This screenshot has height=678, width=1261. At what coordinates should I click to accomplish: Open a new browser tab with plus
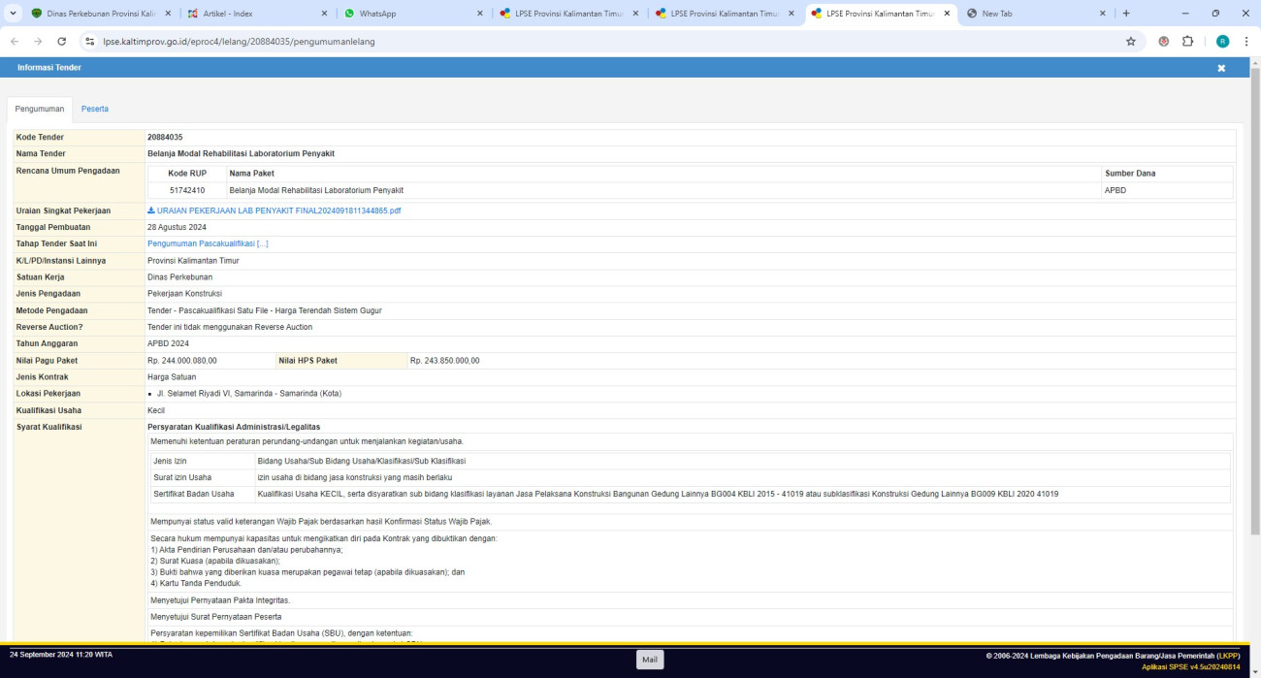[1126, 14]
